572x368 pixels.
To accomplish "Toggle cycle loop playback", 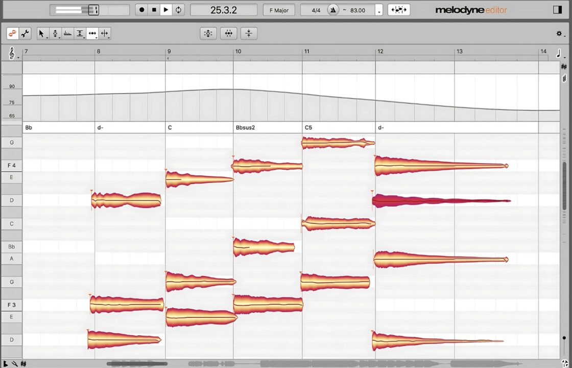I will (178, 10).
